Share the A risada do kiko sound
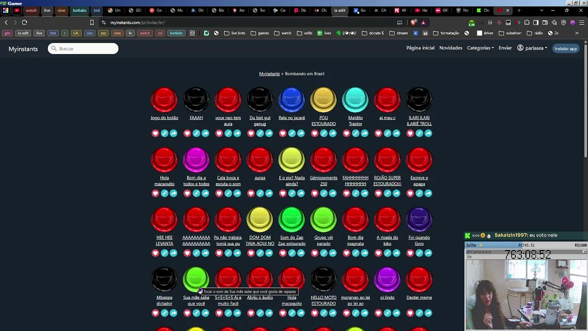 point(396,253)
